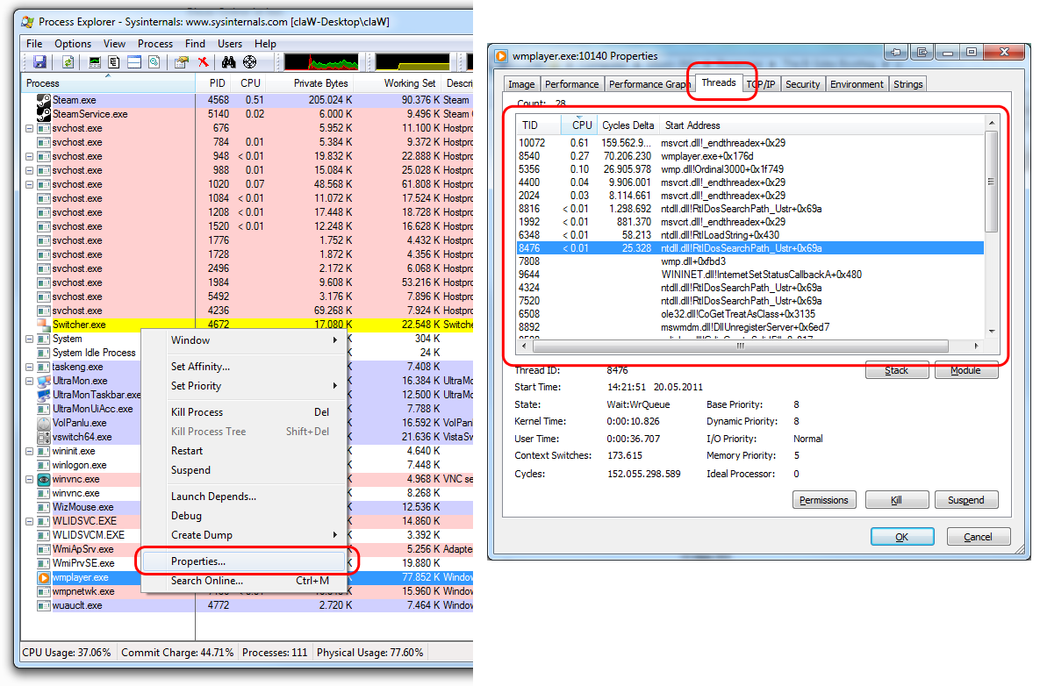Click the Permissions button

click(x=824, y=500)
